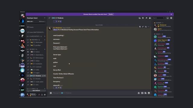Open server boost goal LVL 1 bar

[x=36, y=22]
